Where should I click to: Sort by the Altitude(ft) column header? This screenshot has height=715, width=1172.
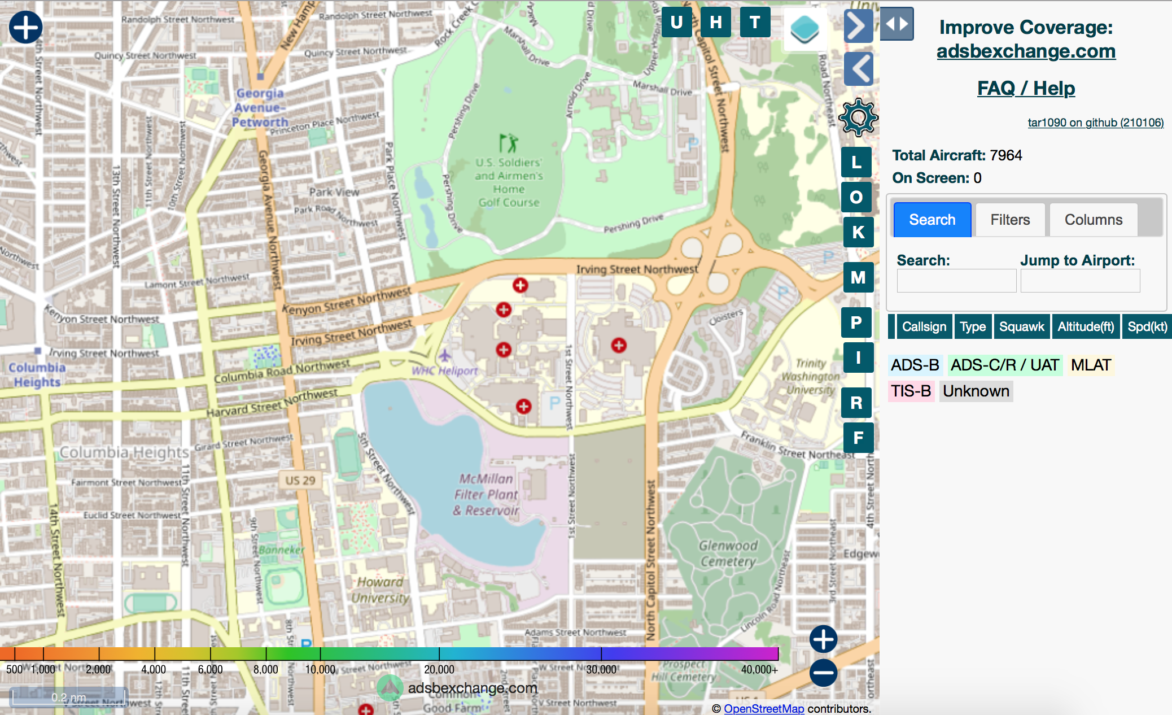(1086, 326)
